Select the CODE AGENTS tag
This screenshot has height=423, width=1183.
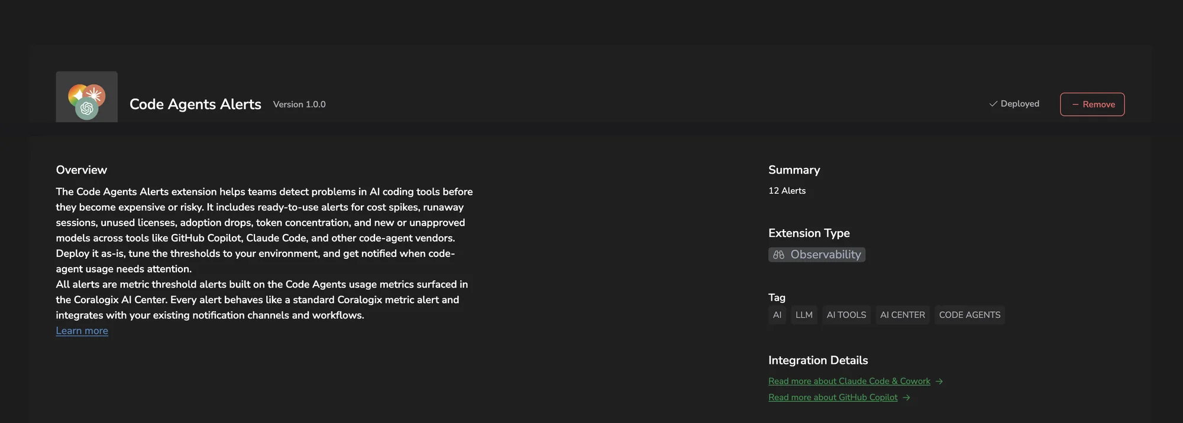(x=969, y=315)
